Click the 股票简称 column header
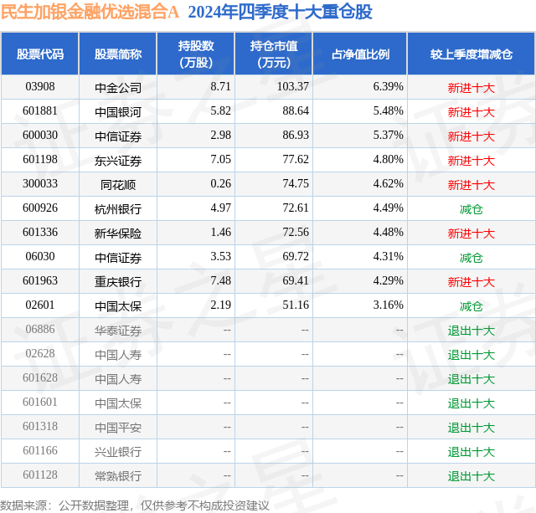 (x=118, y=54)
